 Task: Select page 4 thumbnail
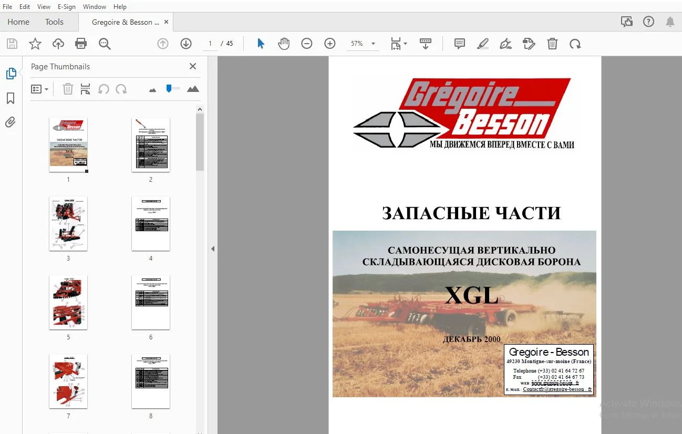(x=151, y=223)
